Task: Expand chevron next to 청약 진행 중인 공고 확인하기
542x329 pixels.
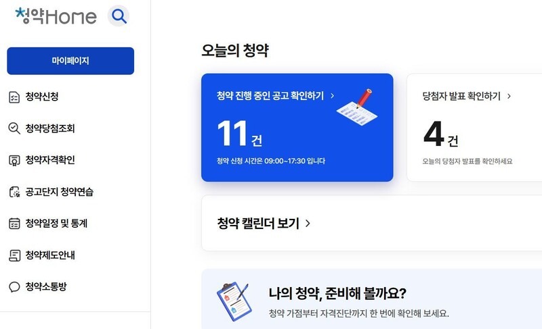Action: tap(333, 96)
